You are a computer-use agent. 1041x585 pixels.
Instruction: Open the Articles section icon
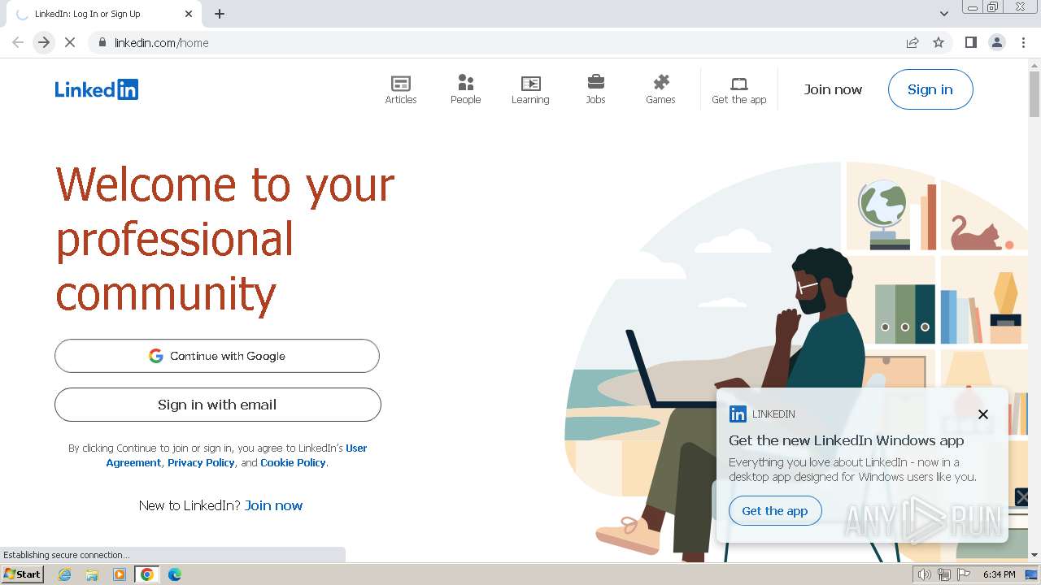pos(401,84)
